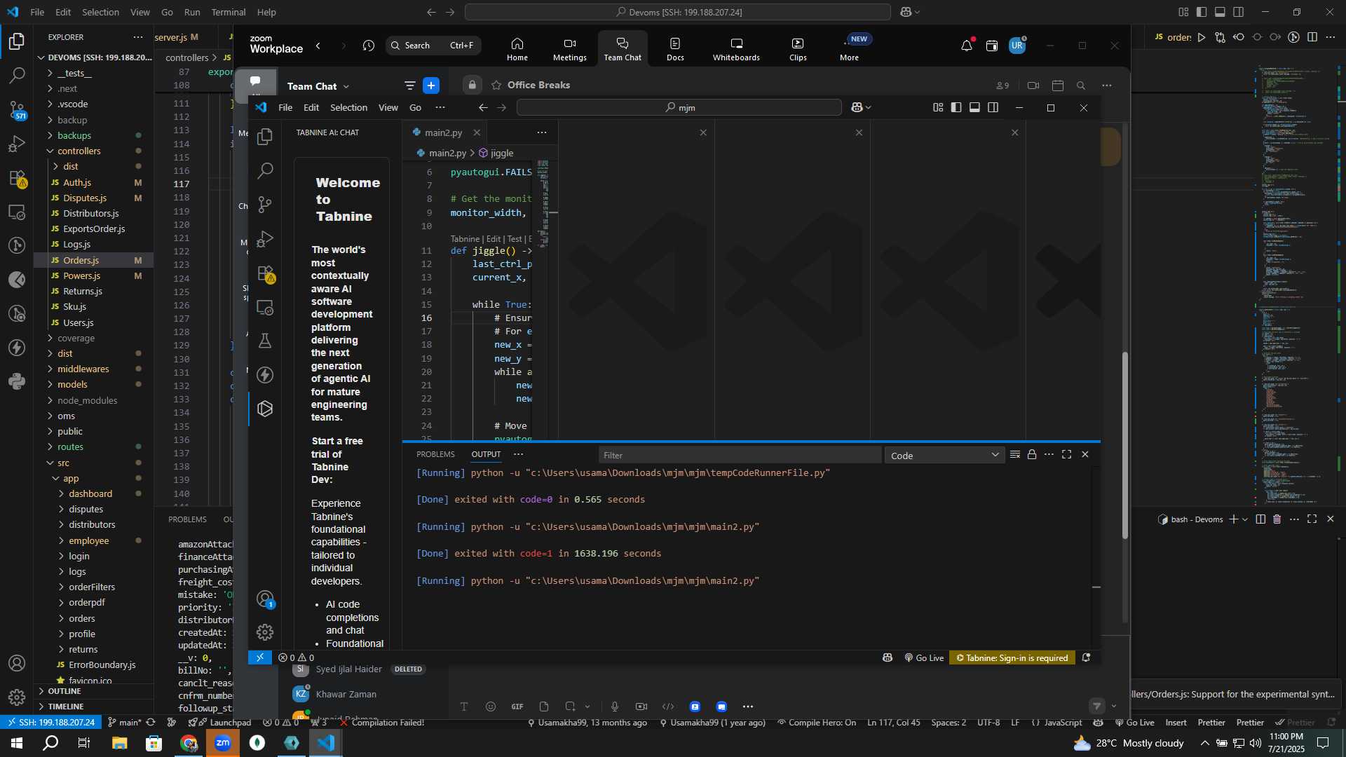Image resolution: width=1346 pixels, height=757 pixels.
Task: Open Thunder Client lightning icon in mjm window
Action: [265, 375]
